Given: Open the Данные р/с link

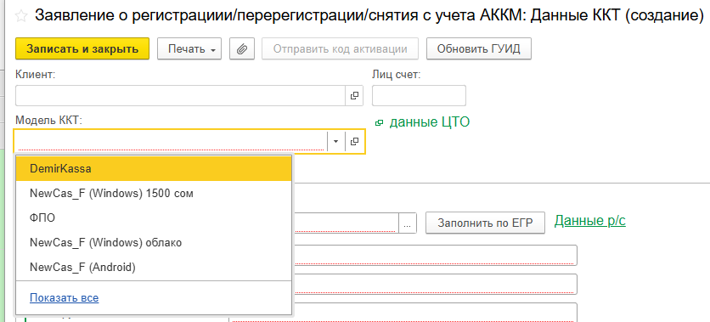Looking at the screenshot, I should point(590,221).
